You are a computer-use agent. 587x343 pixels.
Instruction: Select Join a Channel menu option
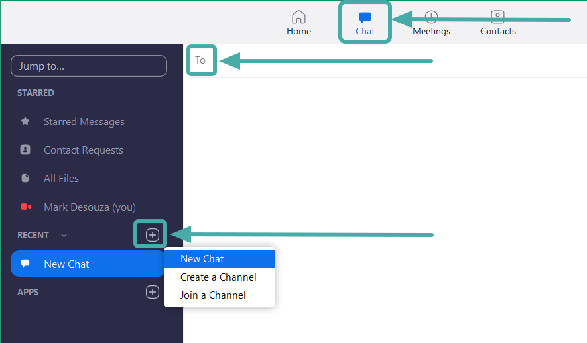[x=213, y=295]
